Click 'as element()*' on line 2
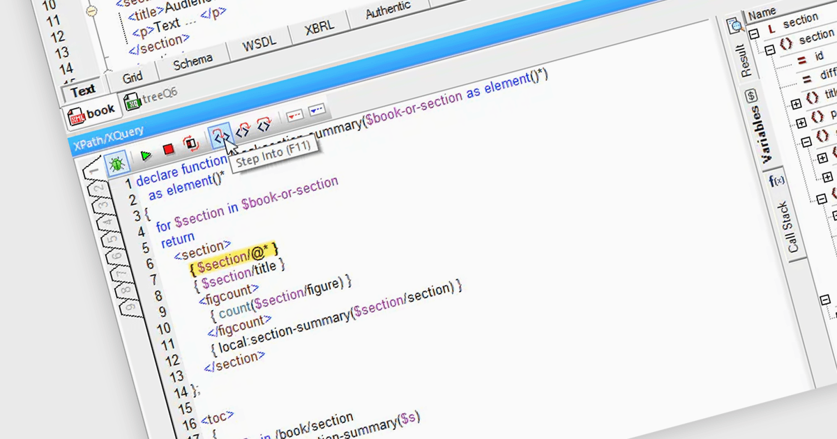The width and height of the screenshot is (837, 439). (x=186, y=188)
